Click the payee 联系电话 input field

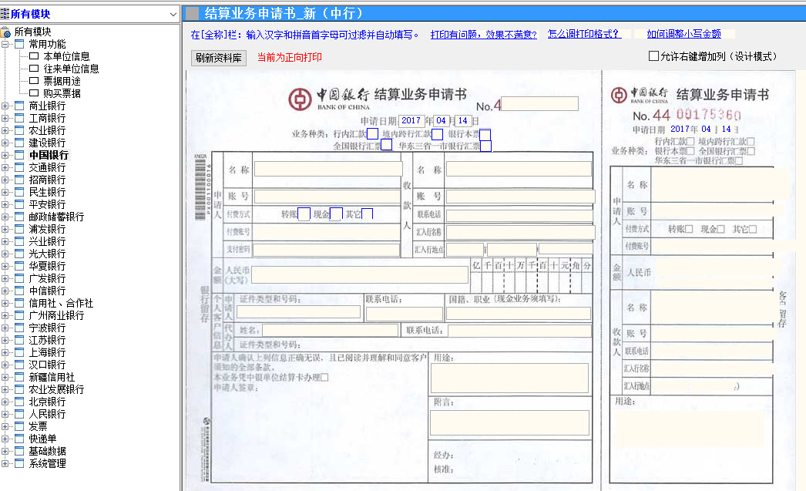pyautogui.click(x=519, y=215)
